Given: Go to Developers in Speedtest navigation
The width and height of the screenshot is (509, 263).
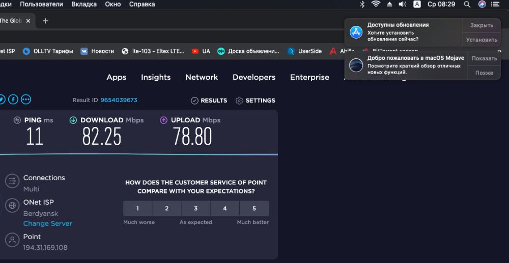Looking at the screenshot, I should point(254,77).
